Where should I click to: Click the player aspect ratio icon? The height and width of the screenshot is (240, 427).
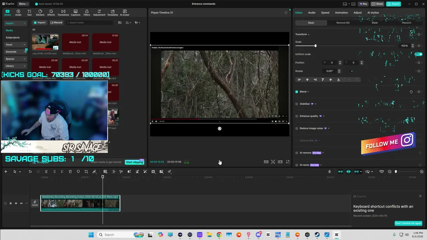click(280, 162)
